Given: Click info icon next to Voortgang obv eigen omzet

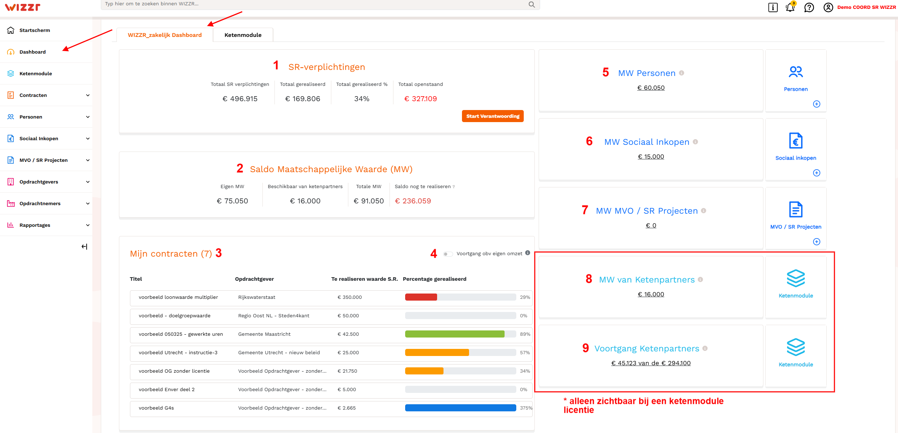Looking at the screenshot, I should [528, 253].
